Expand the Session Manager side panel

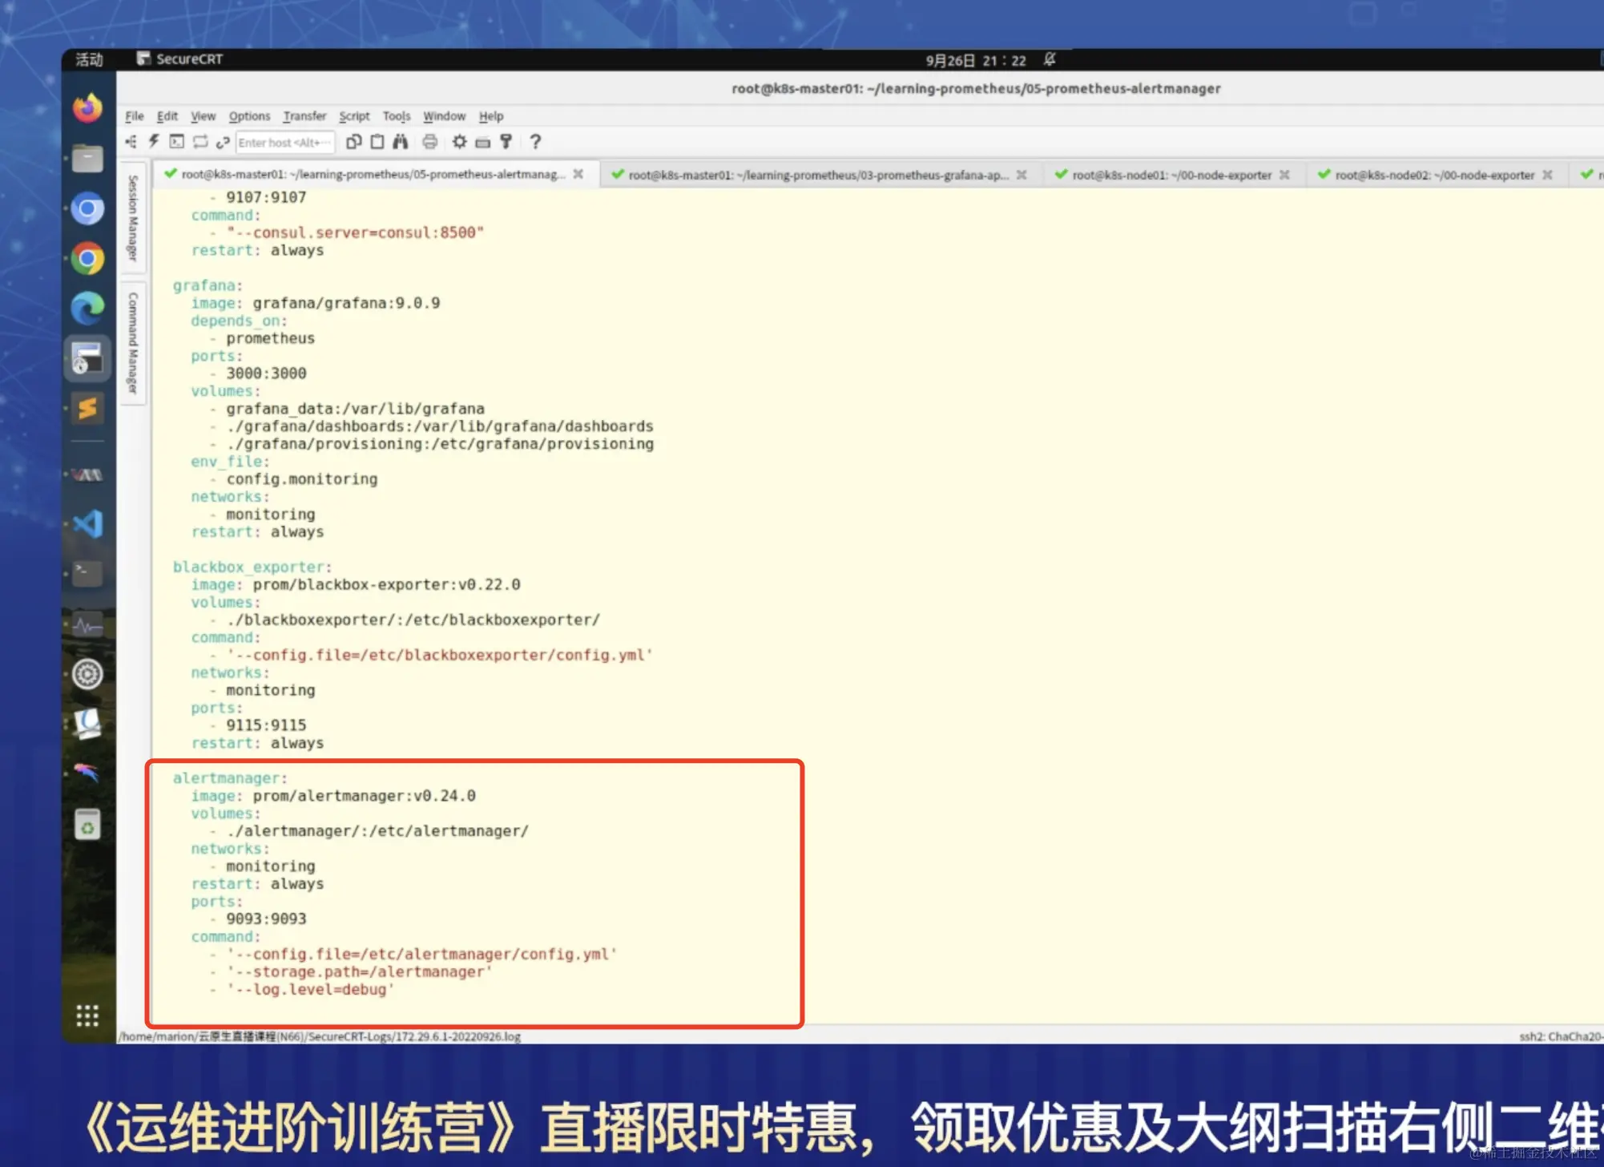coord(133,217)
